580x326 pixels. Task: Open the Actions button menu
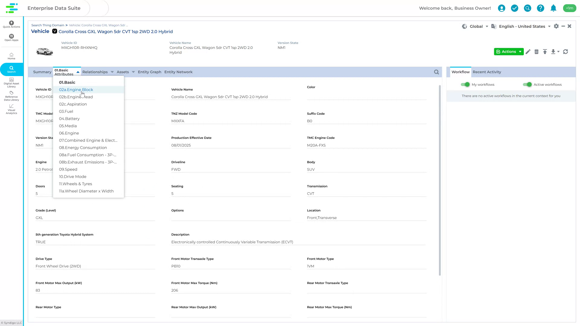coord(509,52)
